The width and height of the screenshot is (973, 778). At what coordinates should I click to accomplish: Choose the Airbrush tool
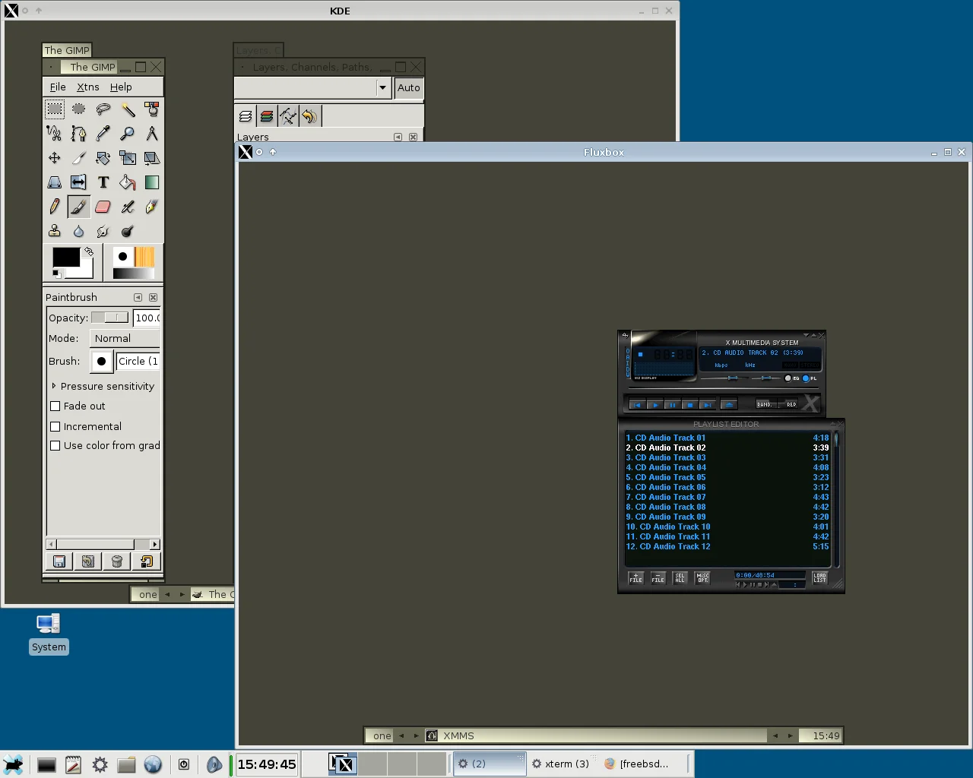pyautogui.click(x=128, y=207)
